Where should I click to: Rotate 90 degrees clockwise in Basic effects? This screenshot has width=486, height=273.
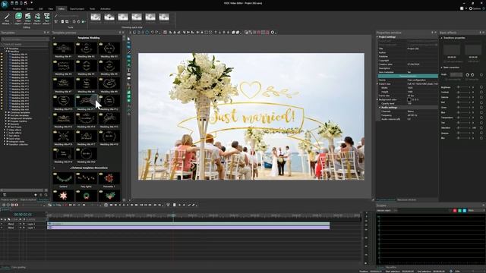pos(472,74)
